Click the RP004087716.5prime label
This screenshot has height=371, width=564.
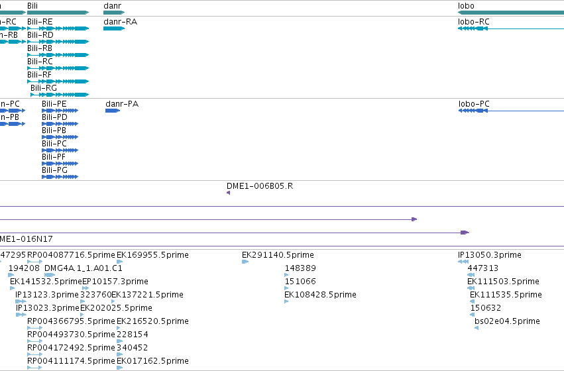[71, 255]
